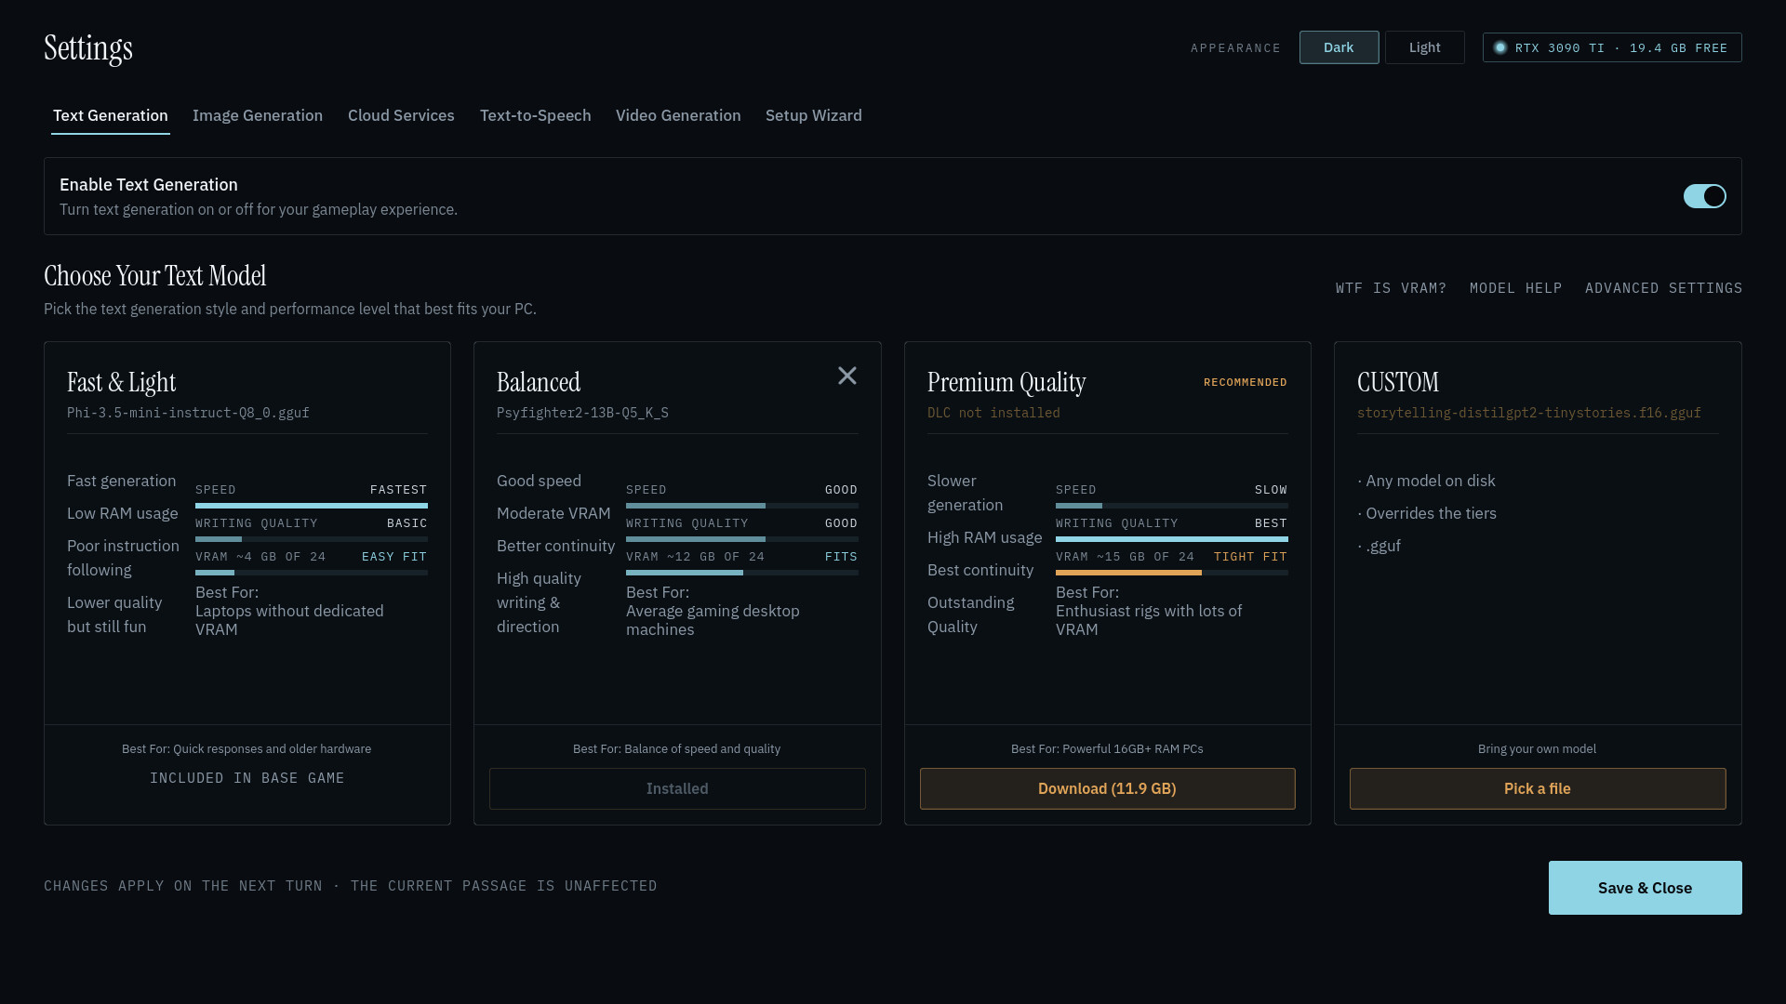
Task: Click the Premium Quality VRAM usage bar
Action: 1172,573
